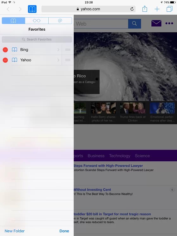Tap the yahoo.com address bar
177x236 pixels.
coord(88,9)
